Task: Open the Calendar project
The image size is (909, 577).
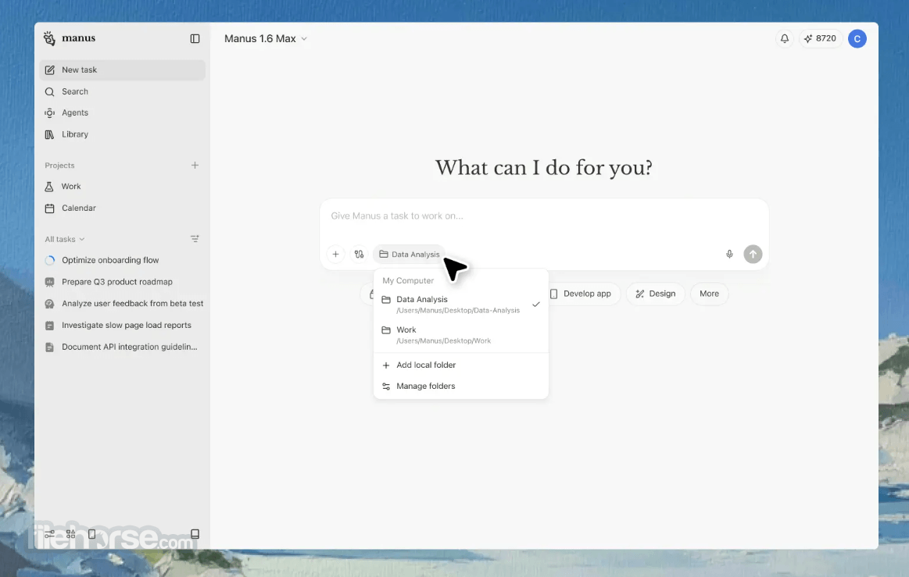Action: 123,208
